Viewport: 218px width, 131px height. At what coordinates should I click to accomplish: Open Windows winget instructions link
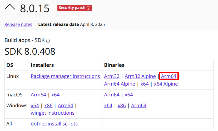pos(53,113)
